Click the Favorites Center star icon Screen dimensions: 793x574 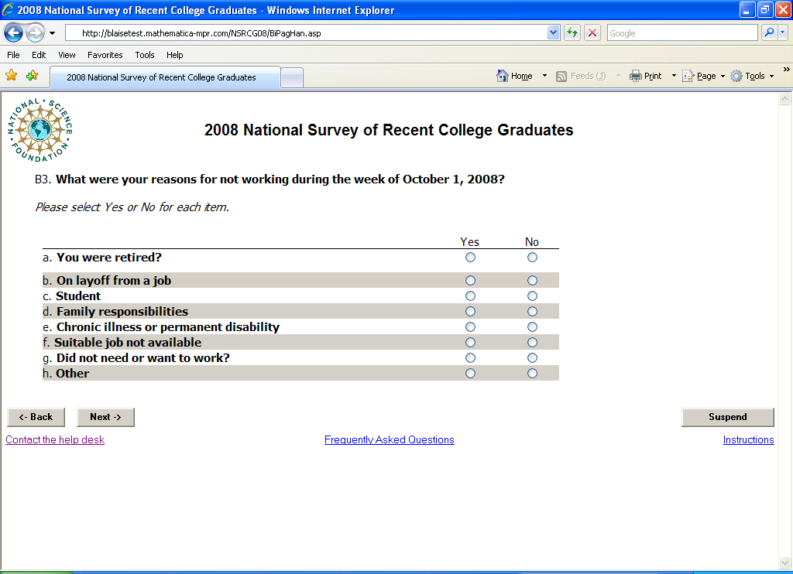coord(12,76)
